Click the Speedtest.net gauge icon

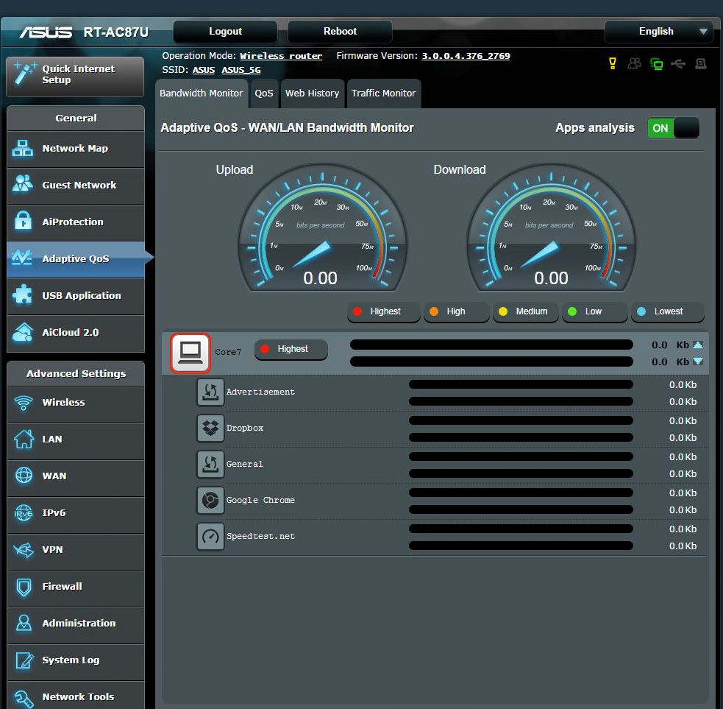210,536
